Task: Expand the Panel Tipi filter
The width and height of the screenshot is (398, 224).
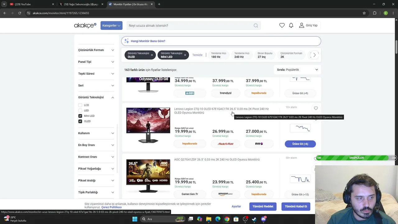Action: click(96, 62)
